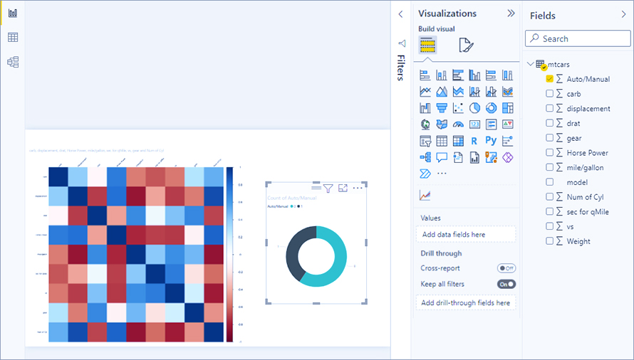Image resolution: width=634 pixels, height=360 pixels.
Task: Select the Python visual icon
Action: tap(491, 141)
